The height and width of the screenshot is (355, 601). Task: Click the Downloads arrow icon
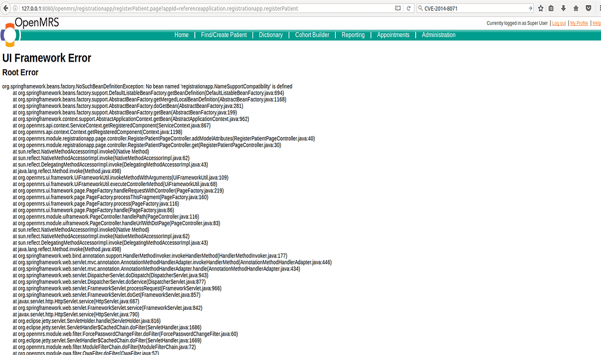click(x=563, y=8)
